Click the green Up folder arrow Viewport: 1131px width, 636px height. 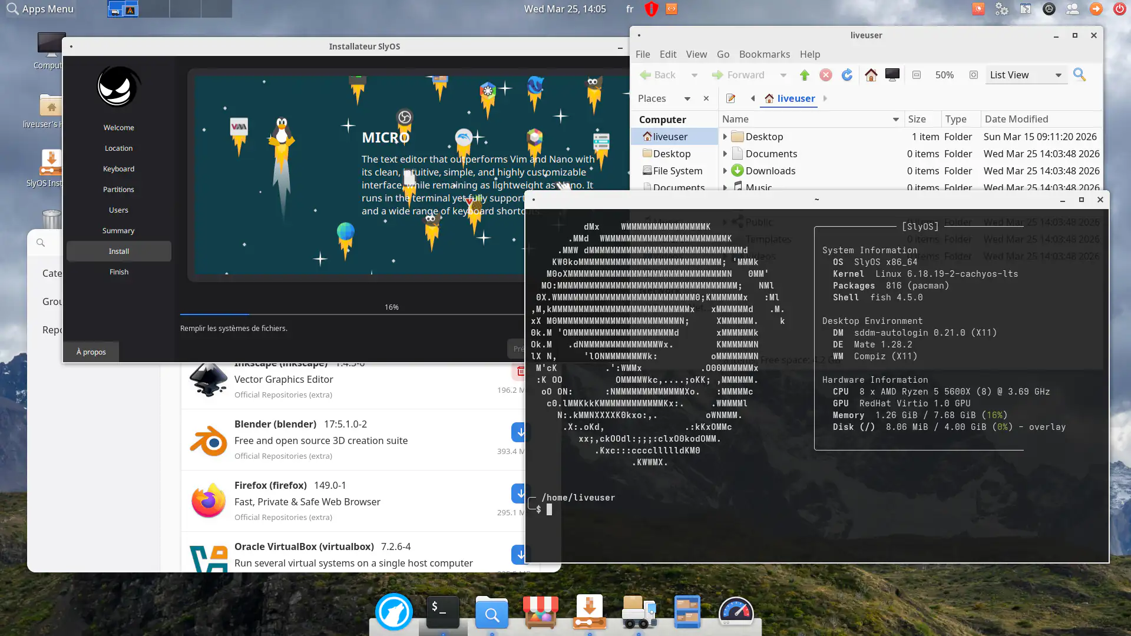pos(804,75)
